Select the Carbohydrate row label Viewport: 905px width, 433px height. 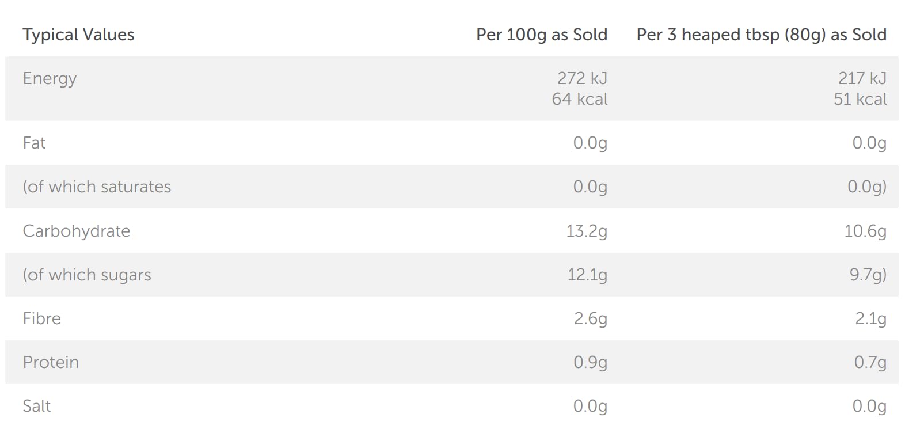pos(77,231)
